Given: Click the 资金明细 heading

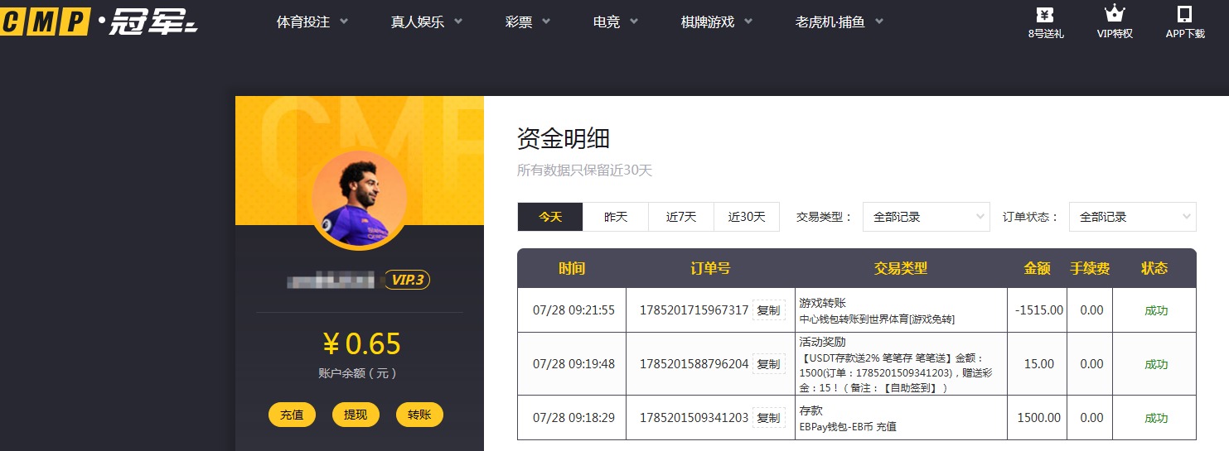Looking at the screenshot, I should click(x=564, y=138).
